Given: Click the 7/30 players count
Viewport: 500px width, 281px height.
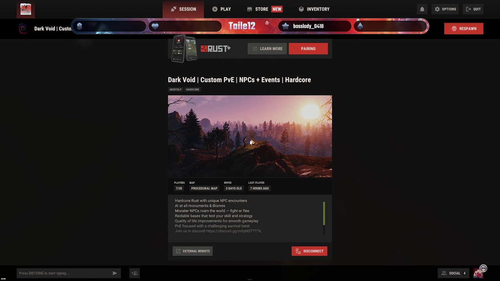Looking at the screenshot, I should [x=179, y=189].
